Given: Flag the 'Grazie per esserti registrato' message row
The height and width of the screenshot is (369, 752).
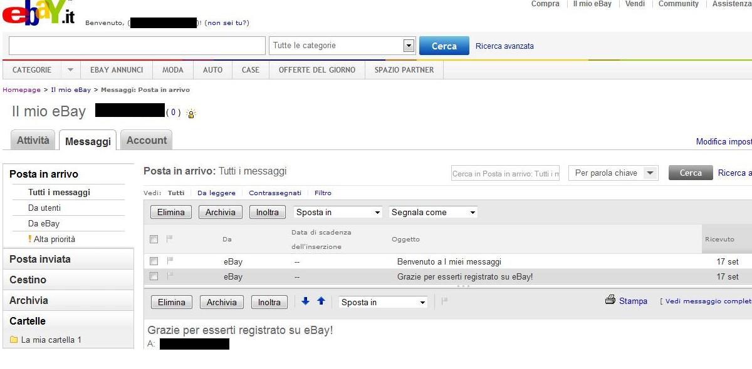Looking at the screenshot, I should click(x=169, y=276).
